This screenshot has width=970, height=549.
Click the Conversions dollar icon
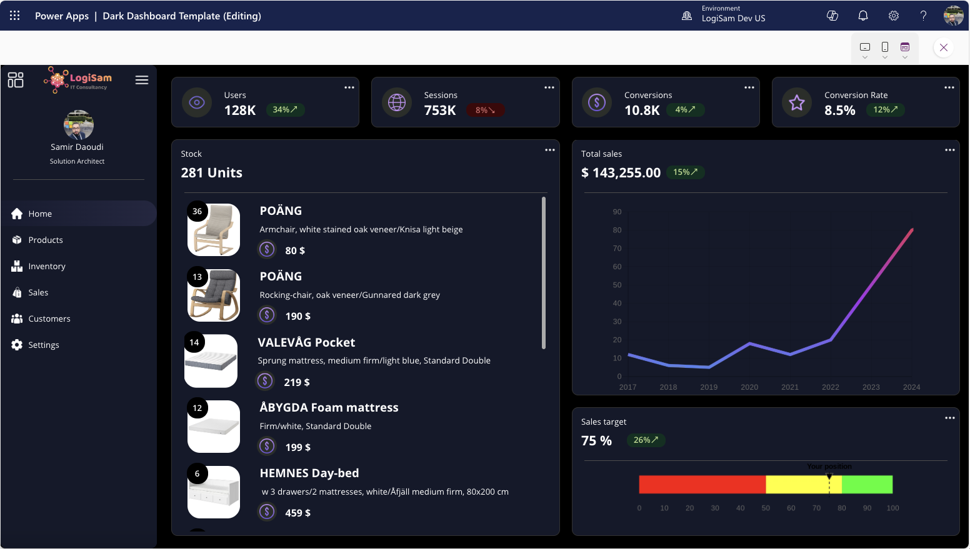597,102
